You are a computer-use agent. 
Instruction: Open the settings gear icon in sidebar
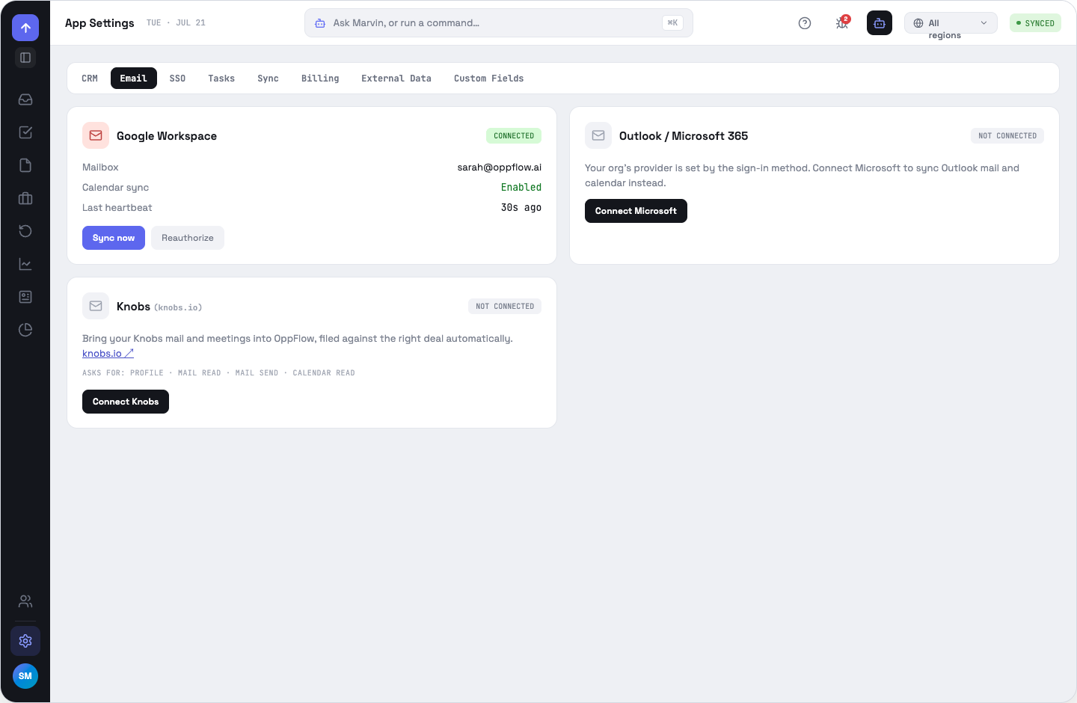(25, 641)
